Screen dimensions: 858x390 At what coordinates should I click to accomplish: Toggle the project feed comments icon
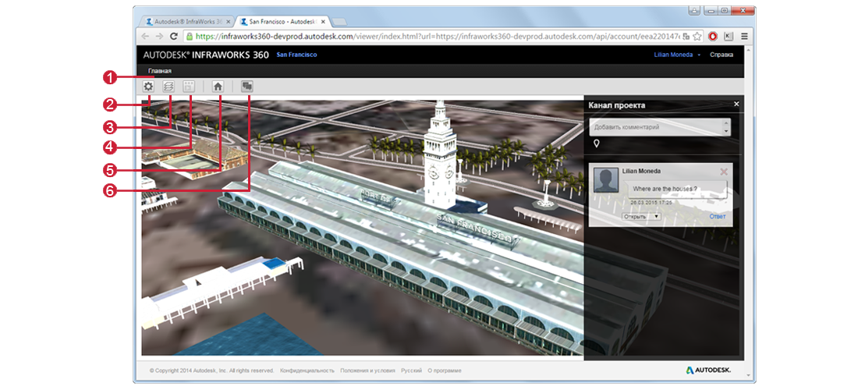[247, 87]
